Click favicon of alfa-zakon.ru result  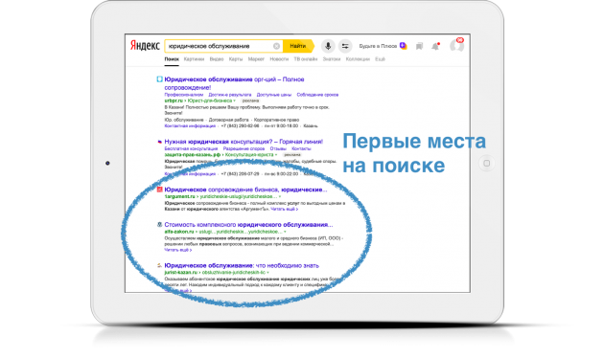pyautogui.click(x=159, y=224)
